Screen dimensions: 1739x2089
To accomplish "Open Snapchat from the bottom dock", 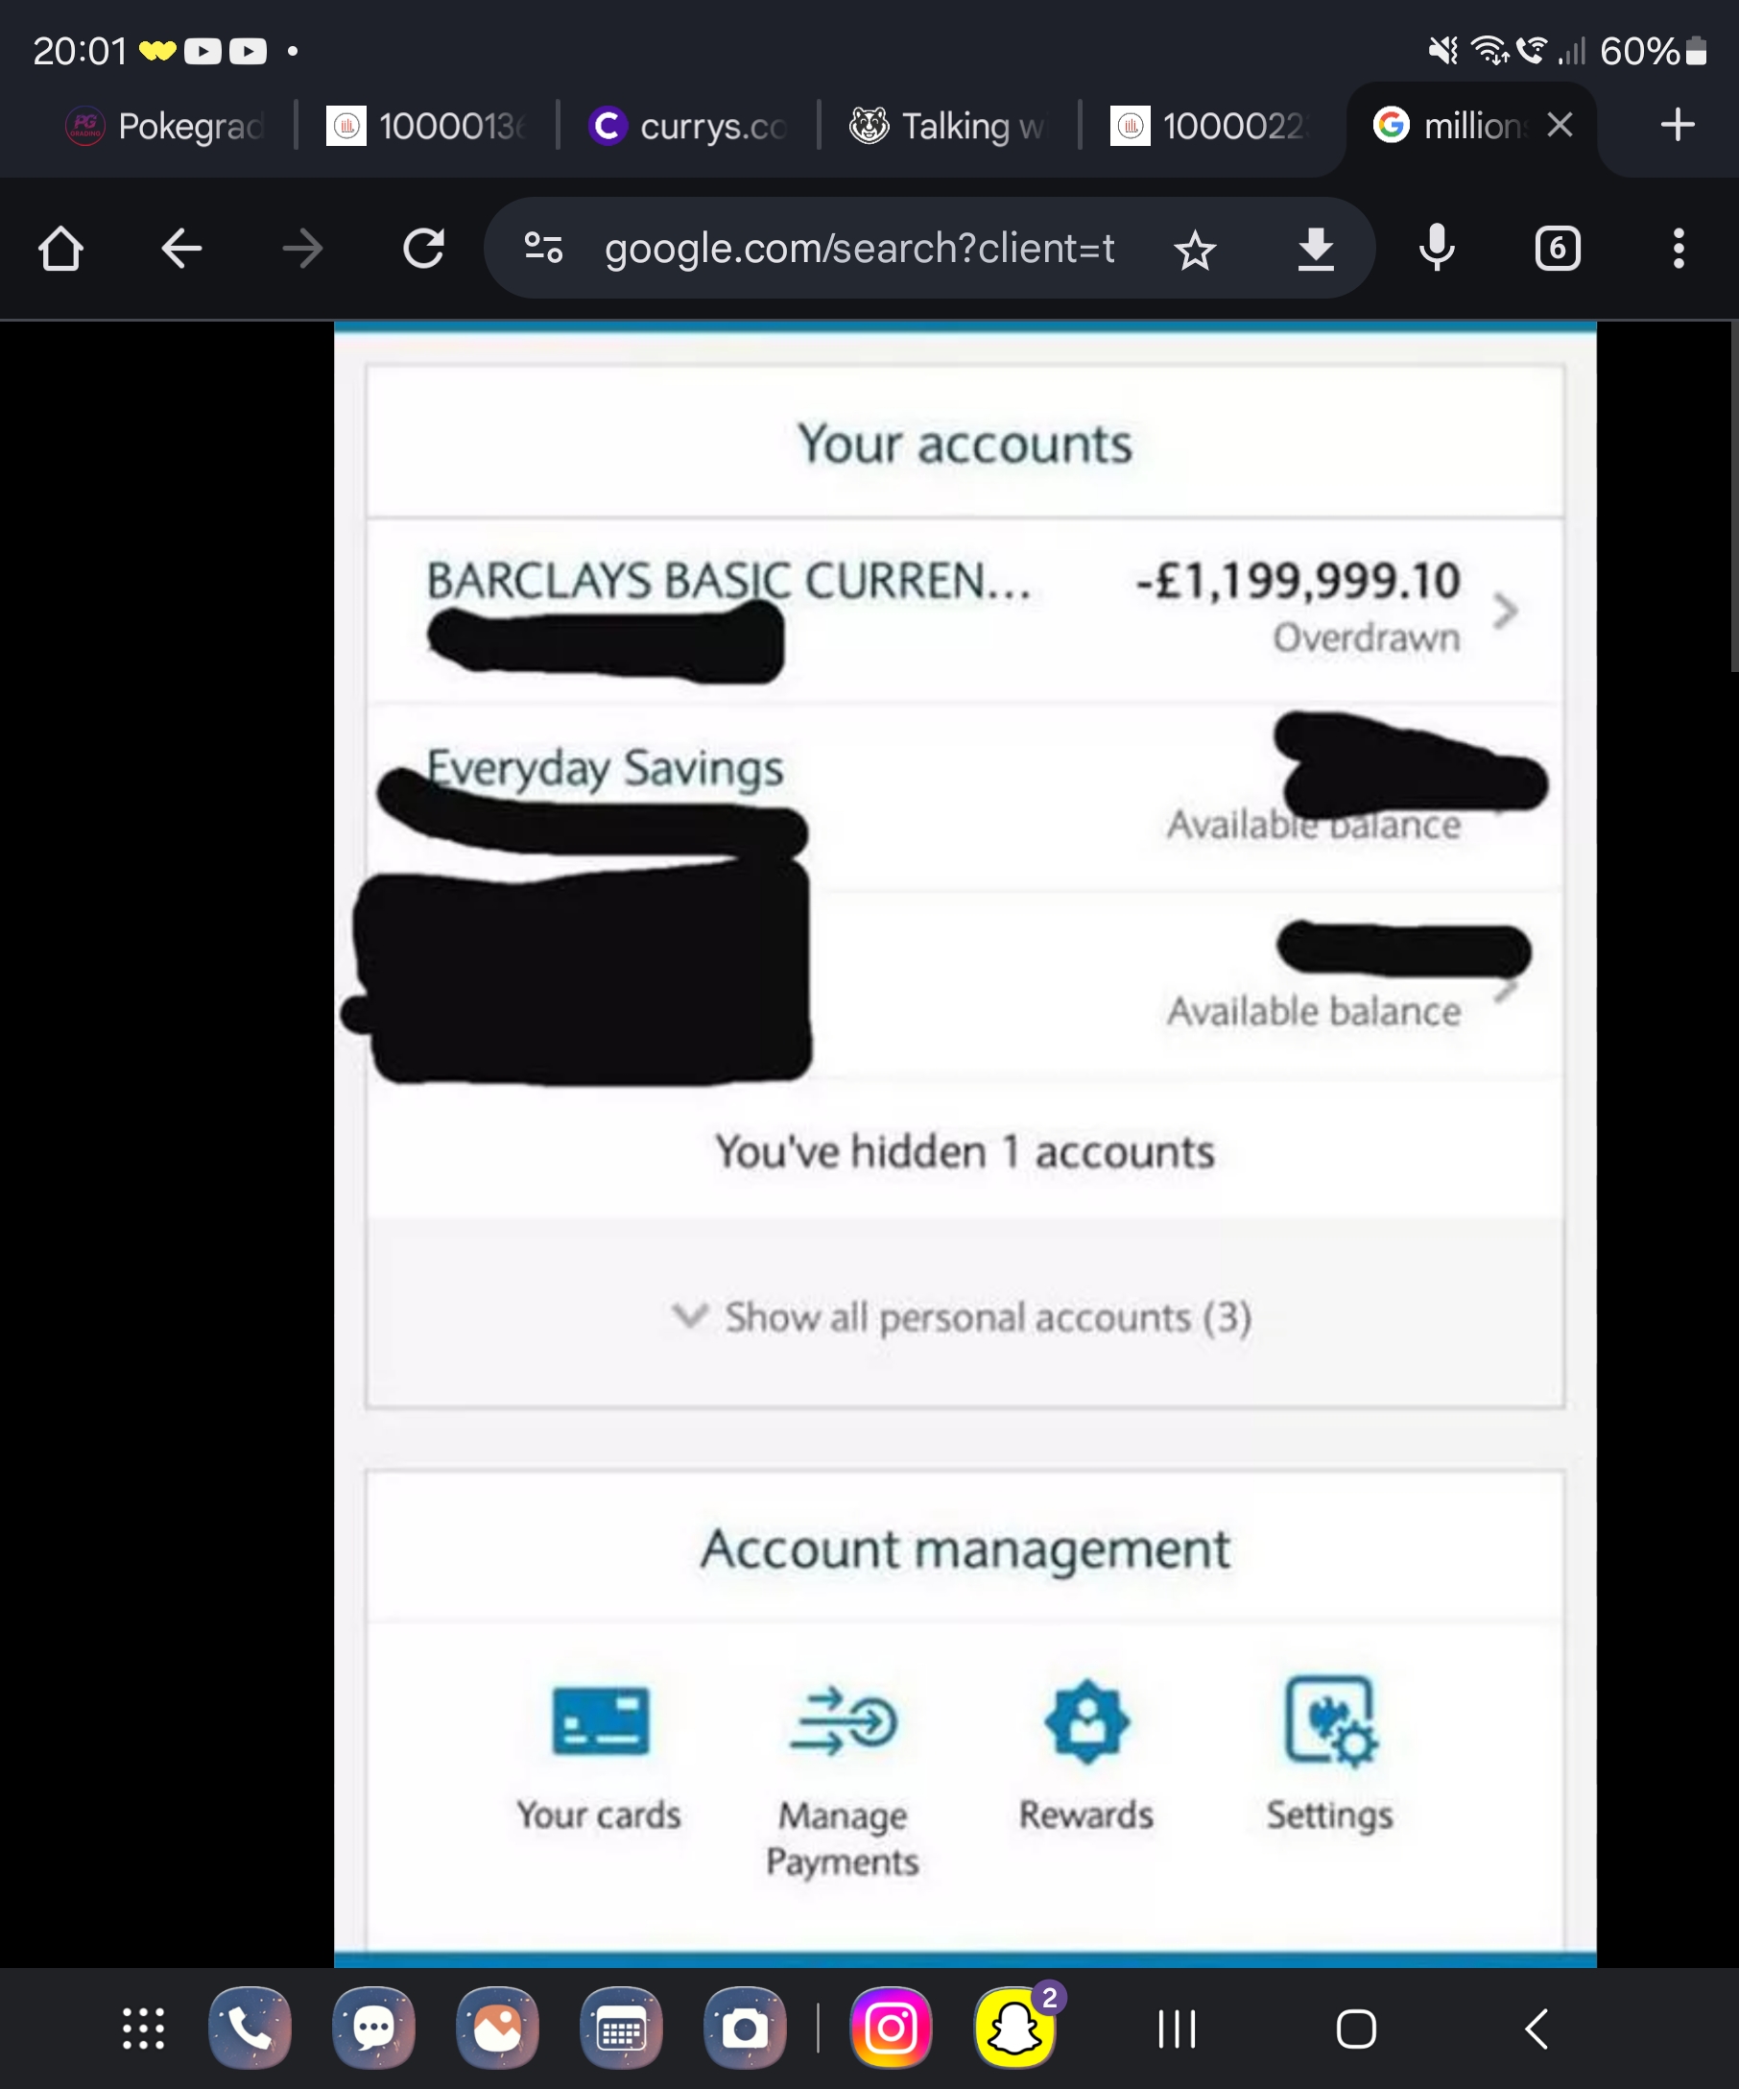I will pos(1014,2029).
